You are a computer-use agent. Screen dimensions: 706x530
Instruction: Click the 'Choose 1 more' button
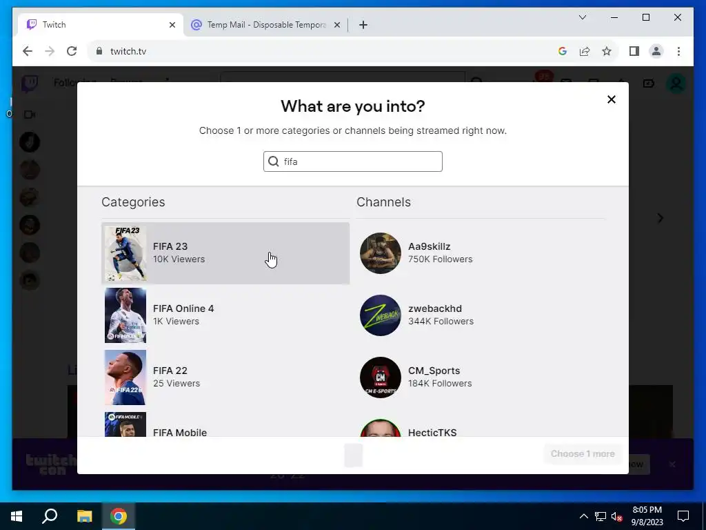583,454
